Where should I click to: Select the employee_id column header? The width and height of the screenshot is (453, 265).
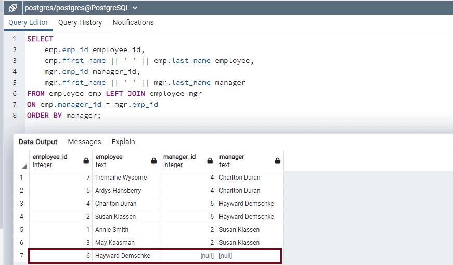pyautogui.click(x=55, y=160)
